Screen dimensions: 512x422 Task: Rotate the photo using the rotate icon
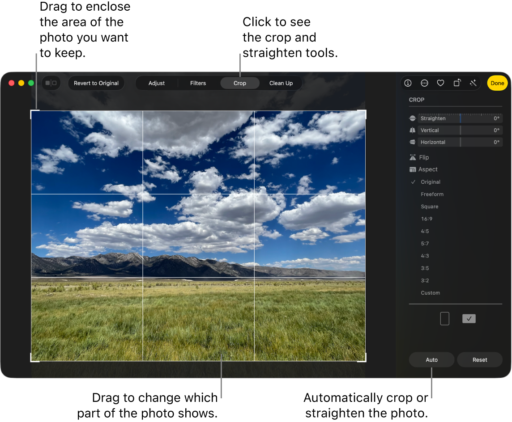[457, 83]
